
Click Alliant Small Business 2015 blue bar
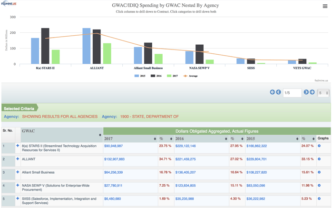tap(138, 56)
